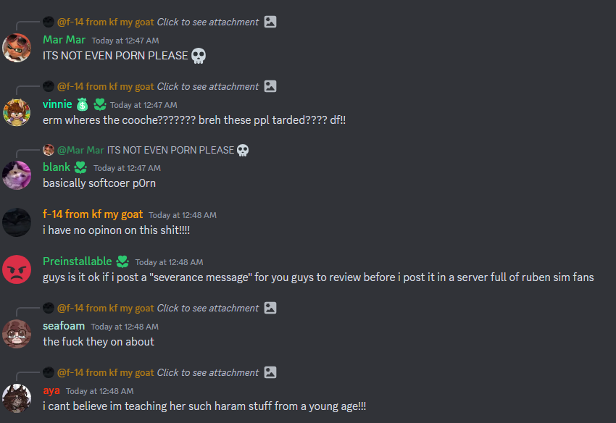Open the attachment icon above seafoam's message
The image size is (616, 423).
[x=270, y=308]
